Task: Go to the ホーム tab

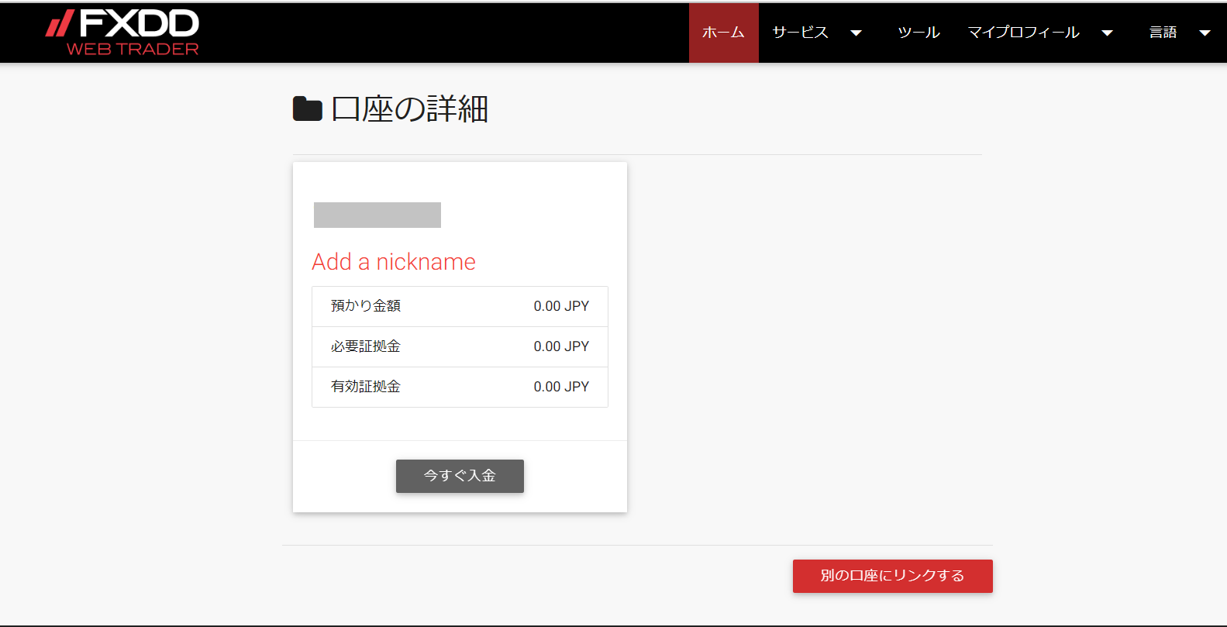Action: pyautogui.click(x=723, y=33)
